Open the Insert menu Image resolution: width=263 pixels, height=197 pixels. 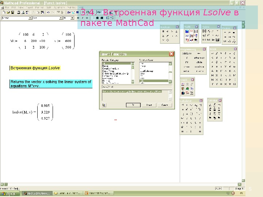[30, 8]
